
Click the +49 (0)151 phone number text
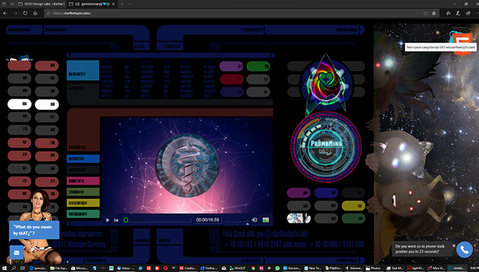265,245
